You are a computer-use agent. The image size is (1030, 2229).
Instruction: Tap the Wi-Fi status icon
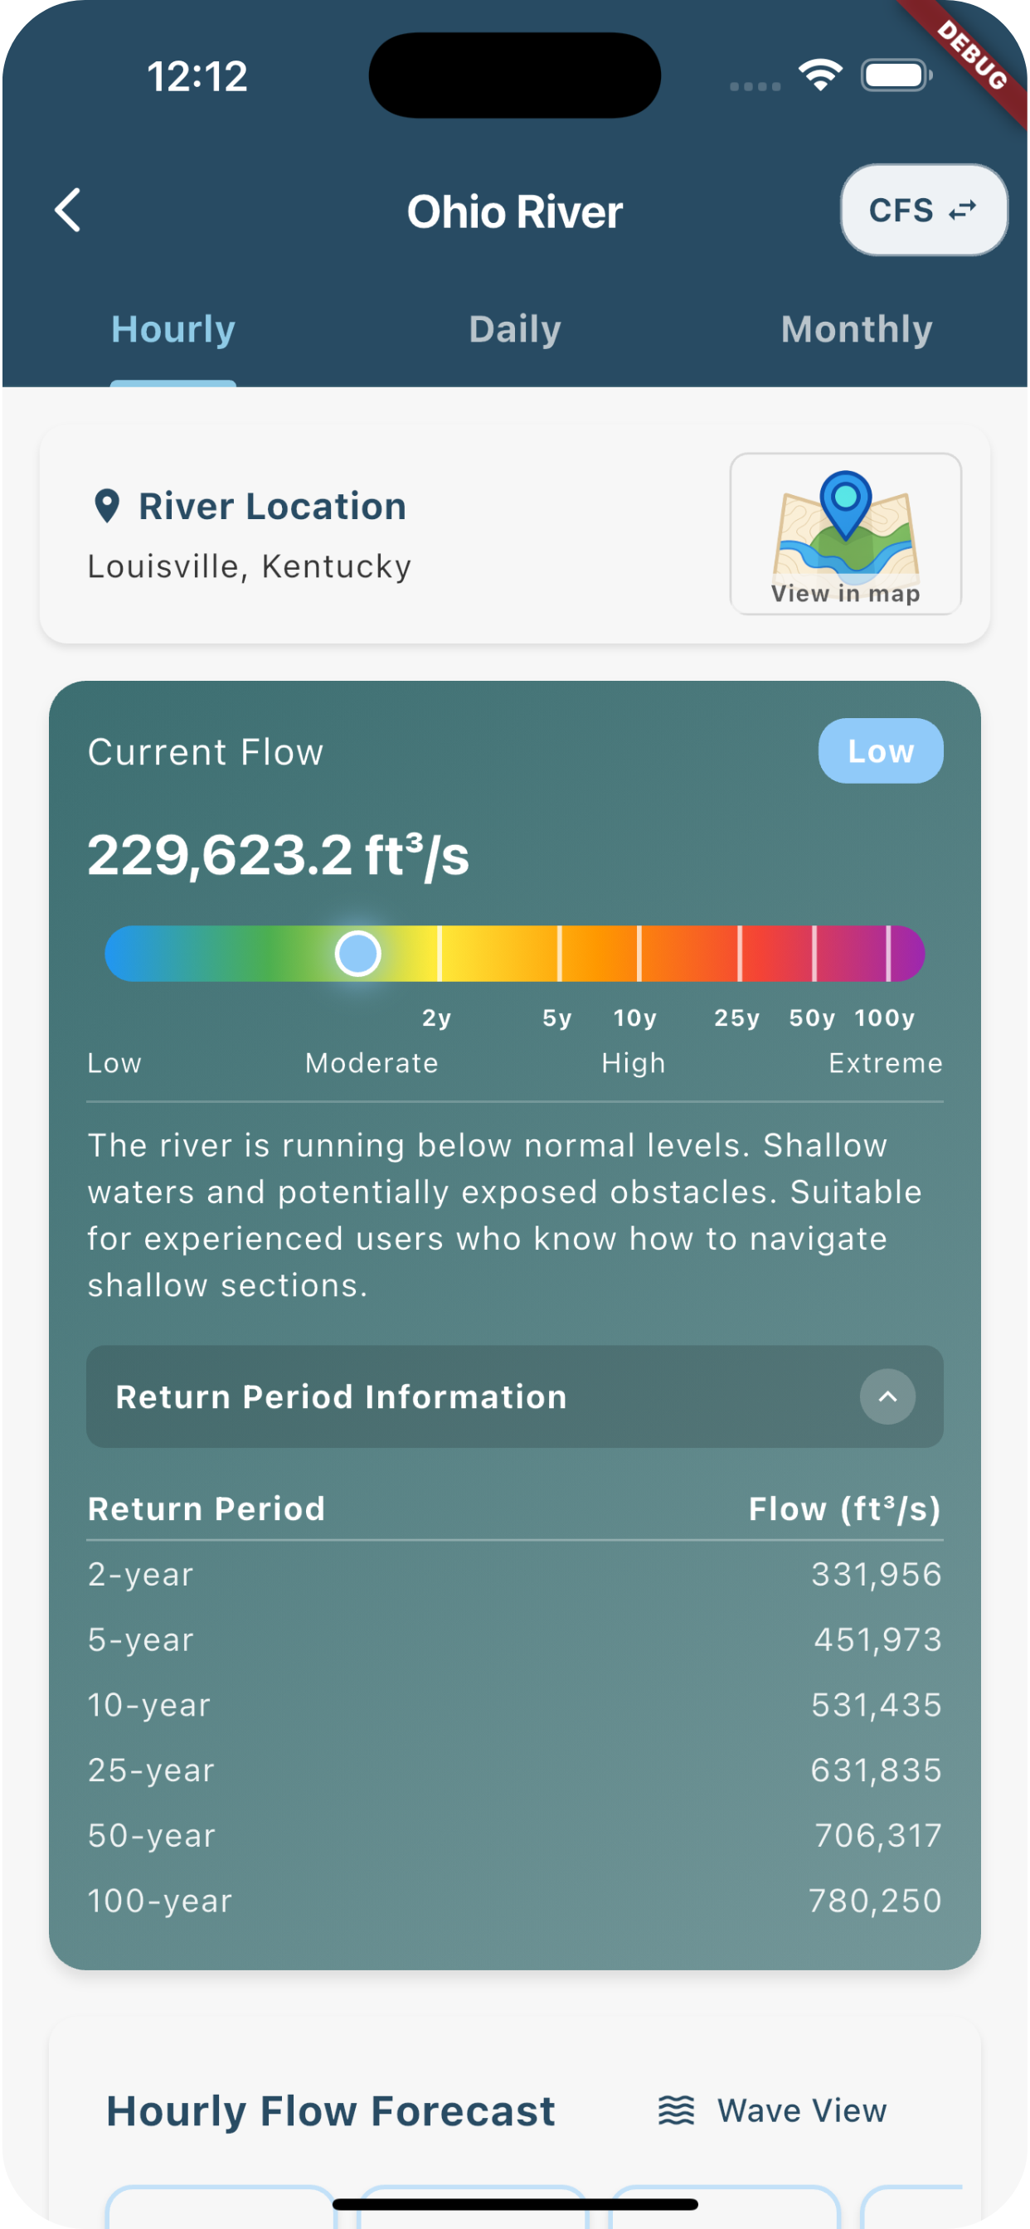coord(820,75)
